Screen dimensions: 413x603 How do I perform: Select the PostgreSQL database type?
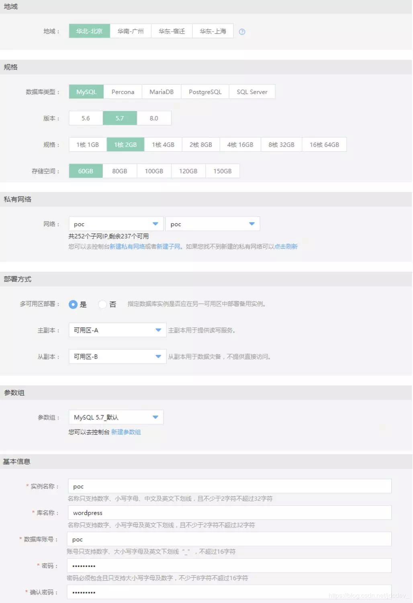click(205, 92)
